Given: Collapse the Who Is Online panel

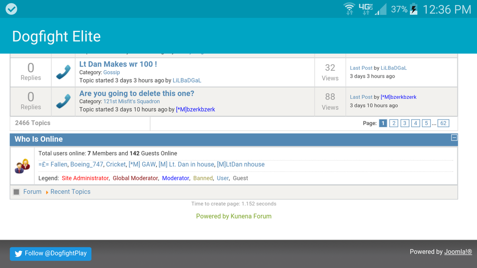Looking at the screenshot, I should pos(454,138).
